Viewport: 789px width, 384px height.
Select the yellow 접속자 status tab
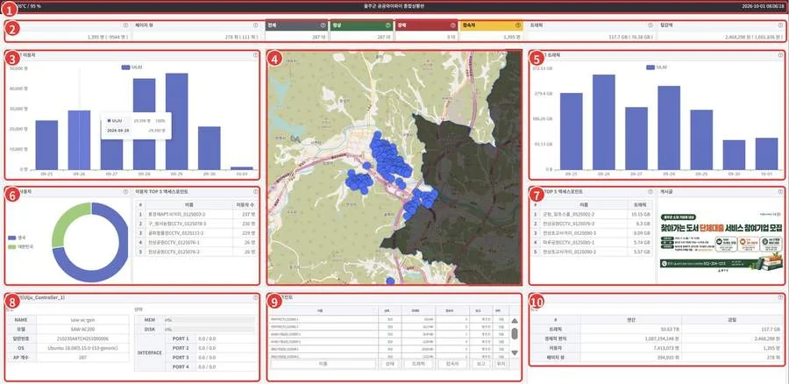tap(490, 25)
